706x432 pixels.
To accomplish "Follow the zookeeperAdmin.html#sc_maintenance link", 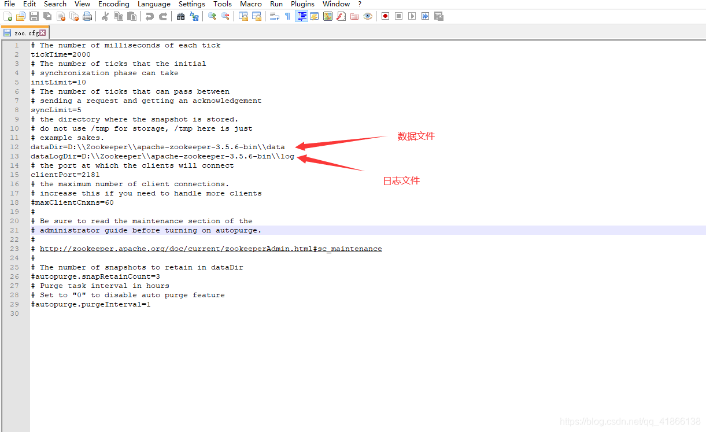I will (x=210, y=249).
